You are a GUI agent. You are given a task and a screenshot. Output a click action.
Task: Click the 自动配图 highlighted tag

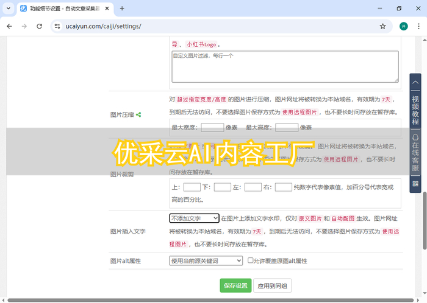pos(343,218)
